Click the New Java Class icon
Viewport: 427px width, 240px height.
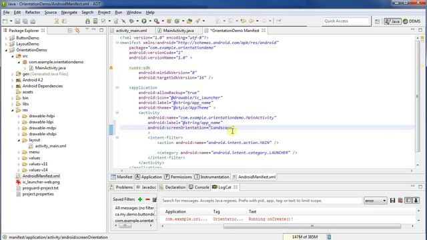(177, 21)
